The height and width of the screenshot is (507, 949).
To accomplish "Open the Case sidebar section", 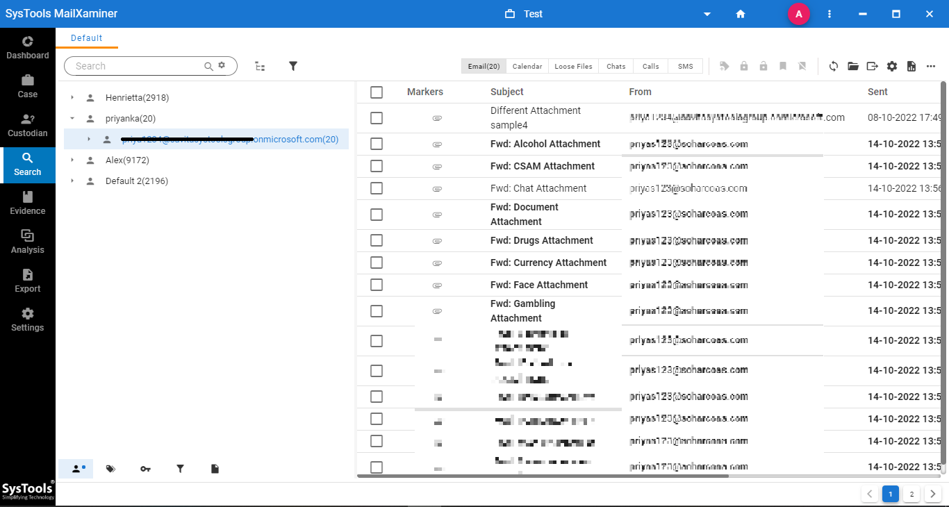I will (x=28, y=86).
